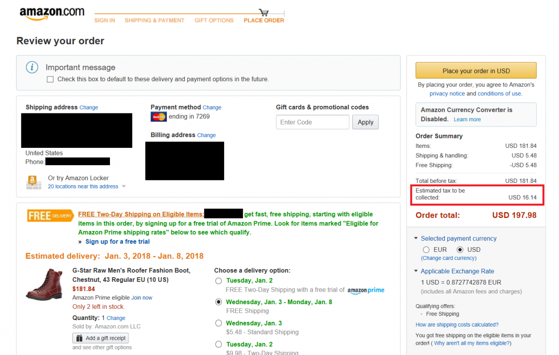Apply the promotional code

click(x=366, y=122)
